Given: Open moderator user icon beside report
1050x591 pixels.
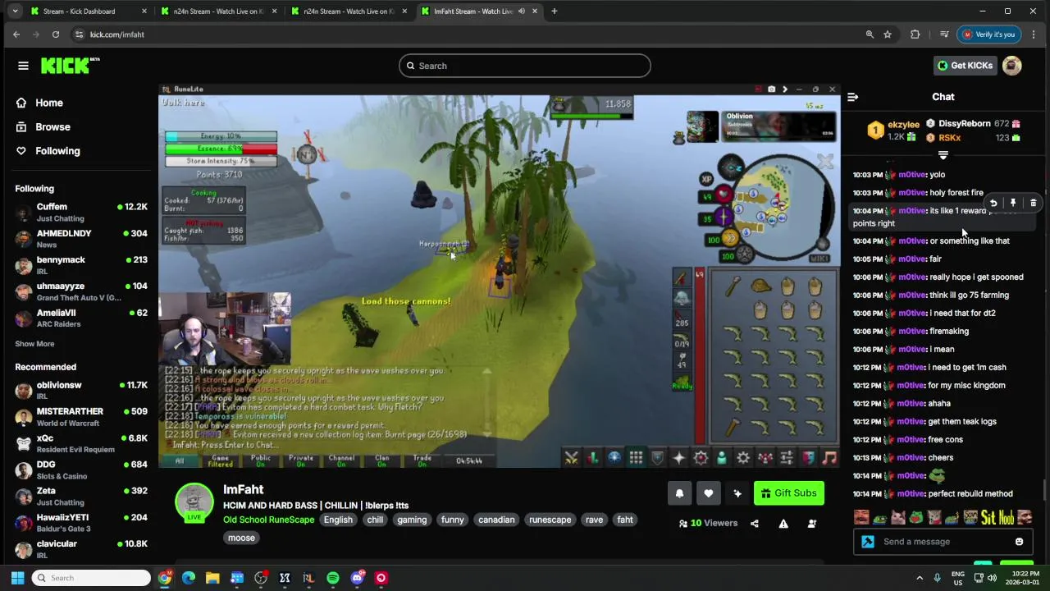Looking at the screenshot, I should coord(812,524).
